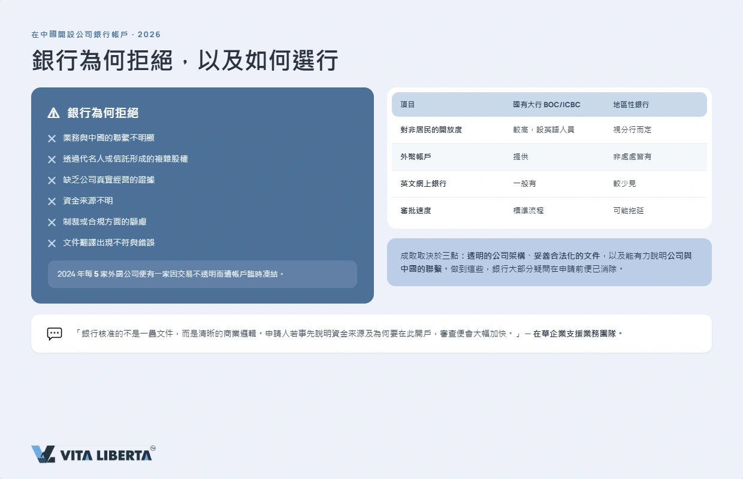The width and height of the screenshot is (743, 479).
Task: Click the subtitle 在中國開設公司銀行帳戶 · 2026
Action: [96, 35]
